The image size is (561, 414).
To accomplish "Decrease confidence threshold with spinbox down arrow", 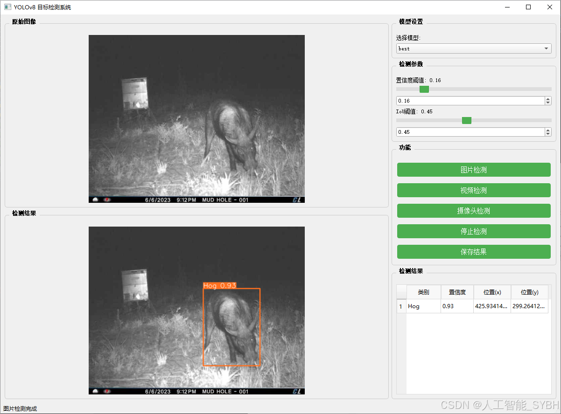I will (548, 103).
